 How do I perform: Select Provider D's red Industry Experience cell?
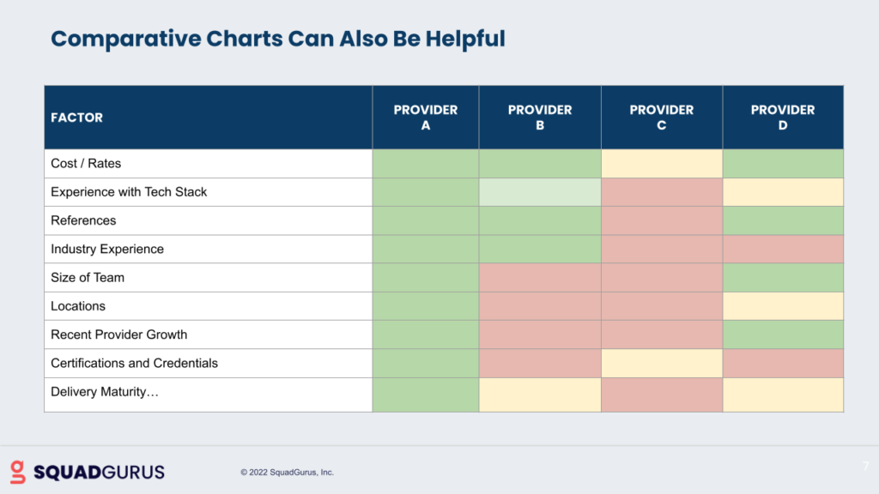coord(783,249)
